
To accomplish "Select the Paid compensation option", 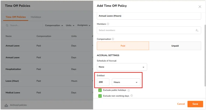I will [x=123, y=46].
